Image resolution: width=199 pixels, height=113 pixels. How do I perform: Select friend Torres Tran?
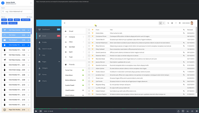coord(74,70)
